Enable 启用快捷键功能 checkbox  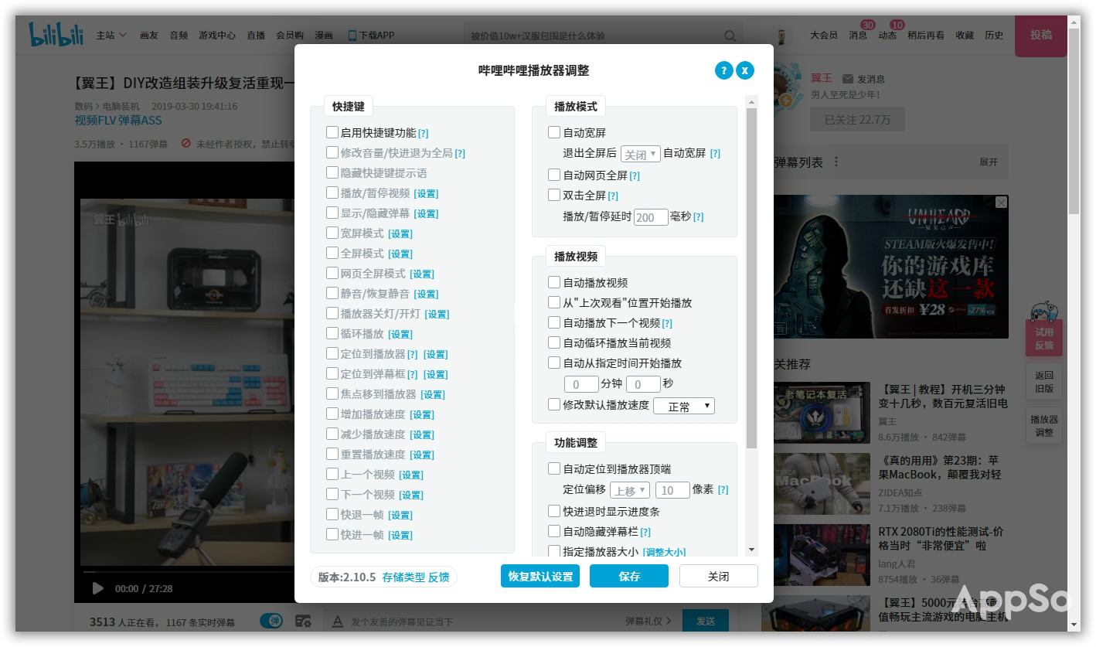click(x=332, y=132)
